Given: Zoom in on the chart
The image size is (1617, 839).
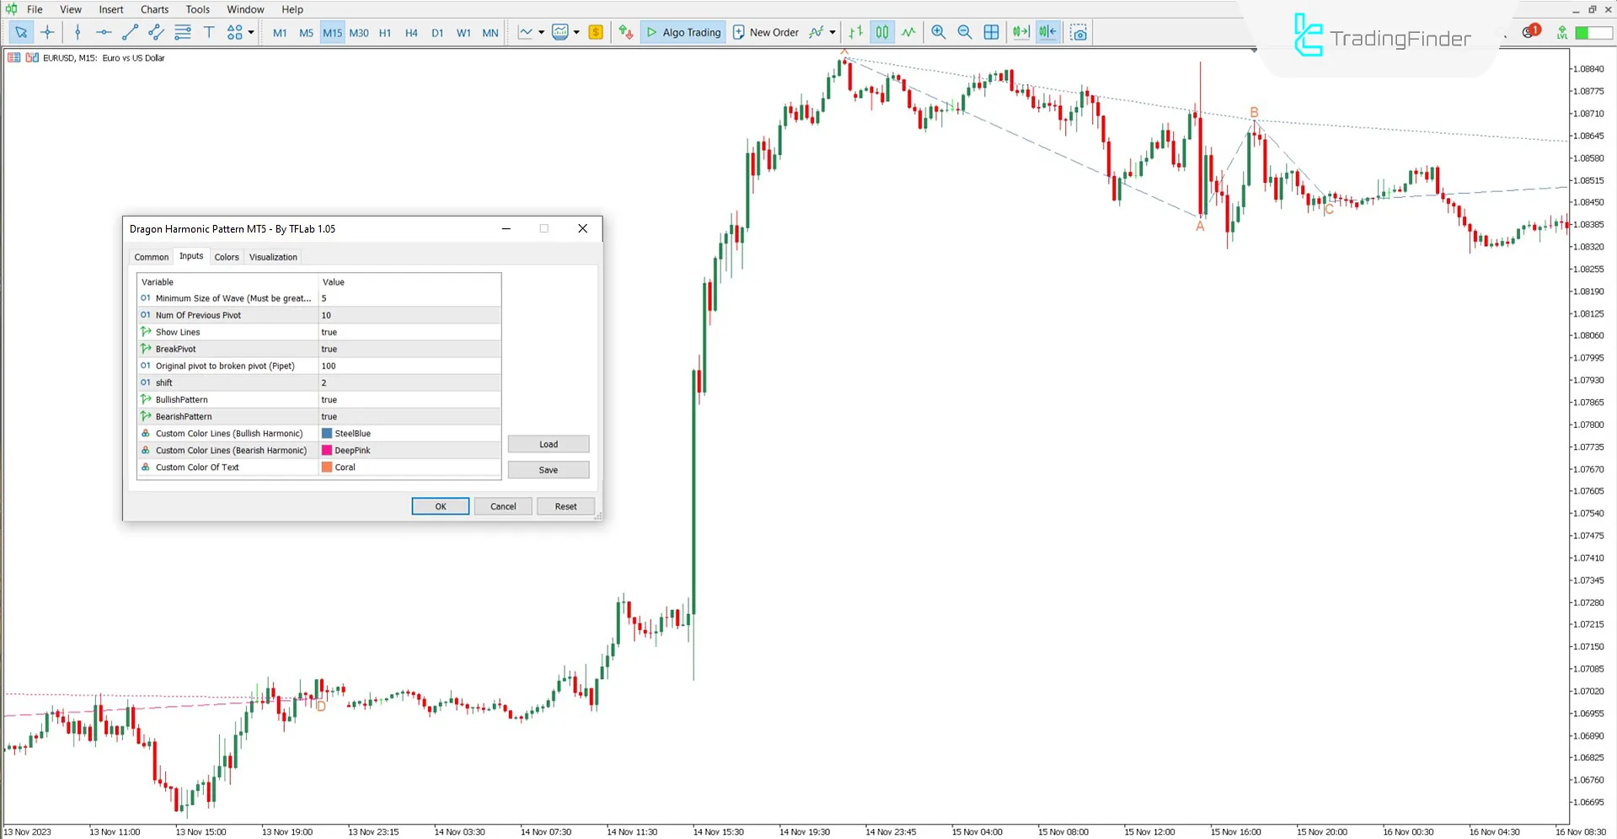Looking at the screenshot, I should (x=938, y=33).
